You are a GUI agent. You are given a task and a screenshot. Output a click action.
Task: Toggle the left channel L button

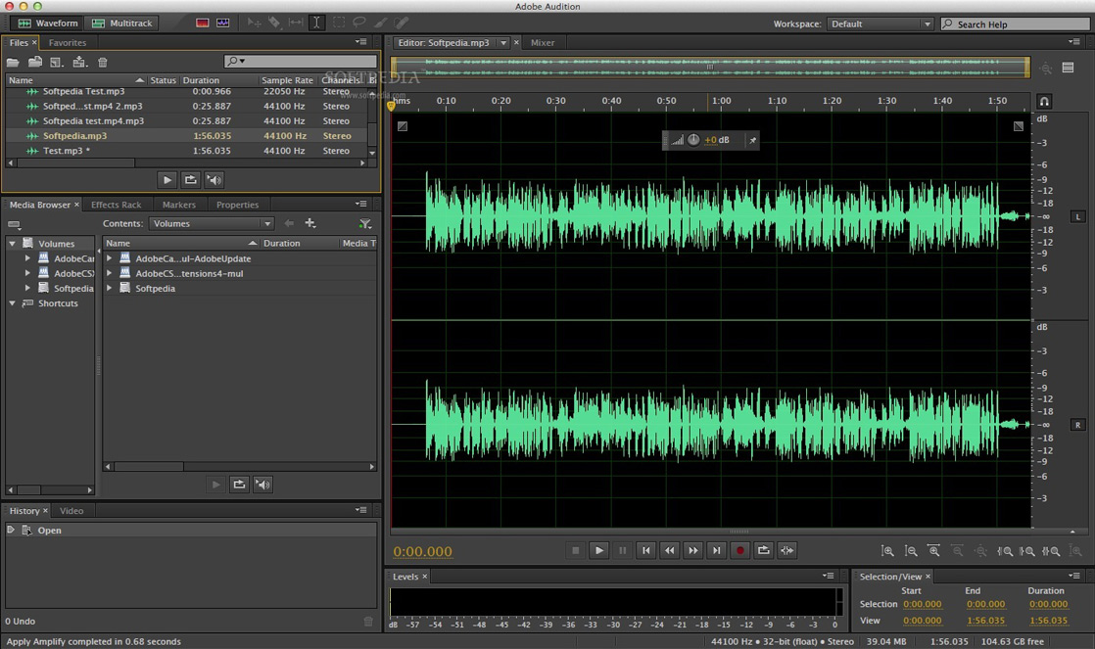tap(1078, 217)
